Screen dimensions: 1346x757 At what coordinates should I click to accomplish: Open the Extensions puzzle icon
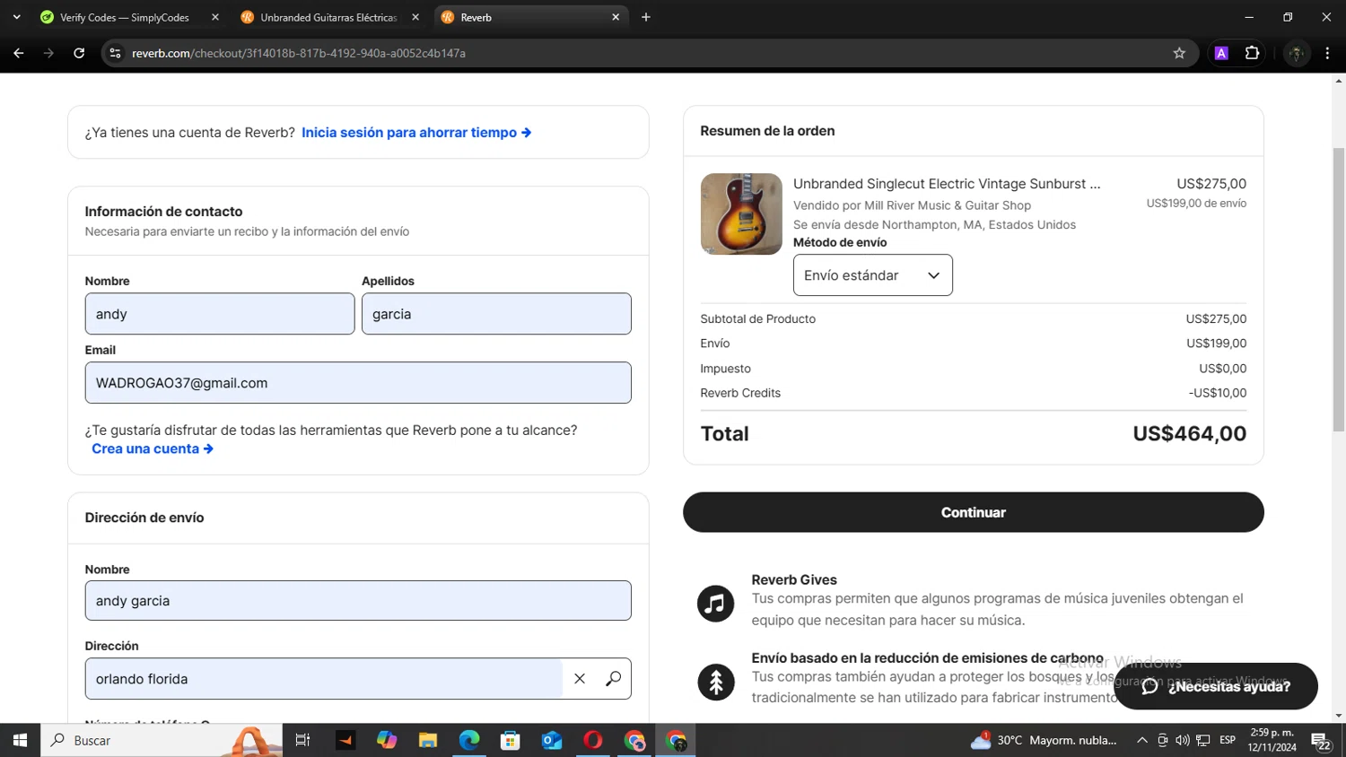(x=1252, y=53)
